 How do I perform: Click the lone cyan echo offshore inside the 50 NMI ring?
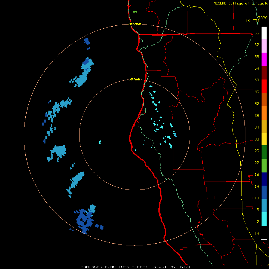coord(100,142)
